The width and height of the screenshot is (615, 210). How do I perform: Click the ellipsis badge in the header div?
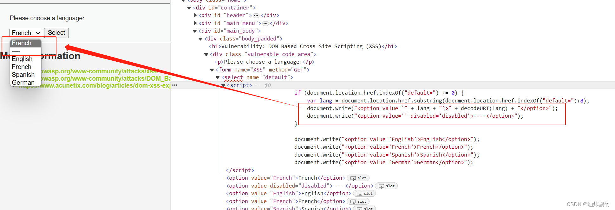[256, 15]
